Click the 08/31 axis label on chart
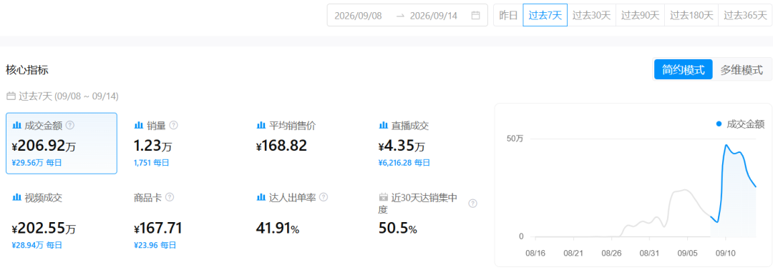 (x=650, y=254)
